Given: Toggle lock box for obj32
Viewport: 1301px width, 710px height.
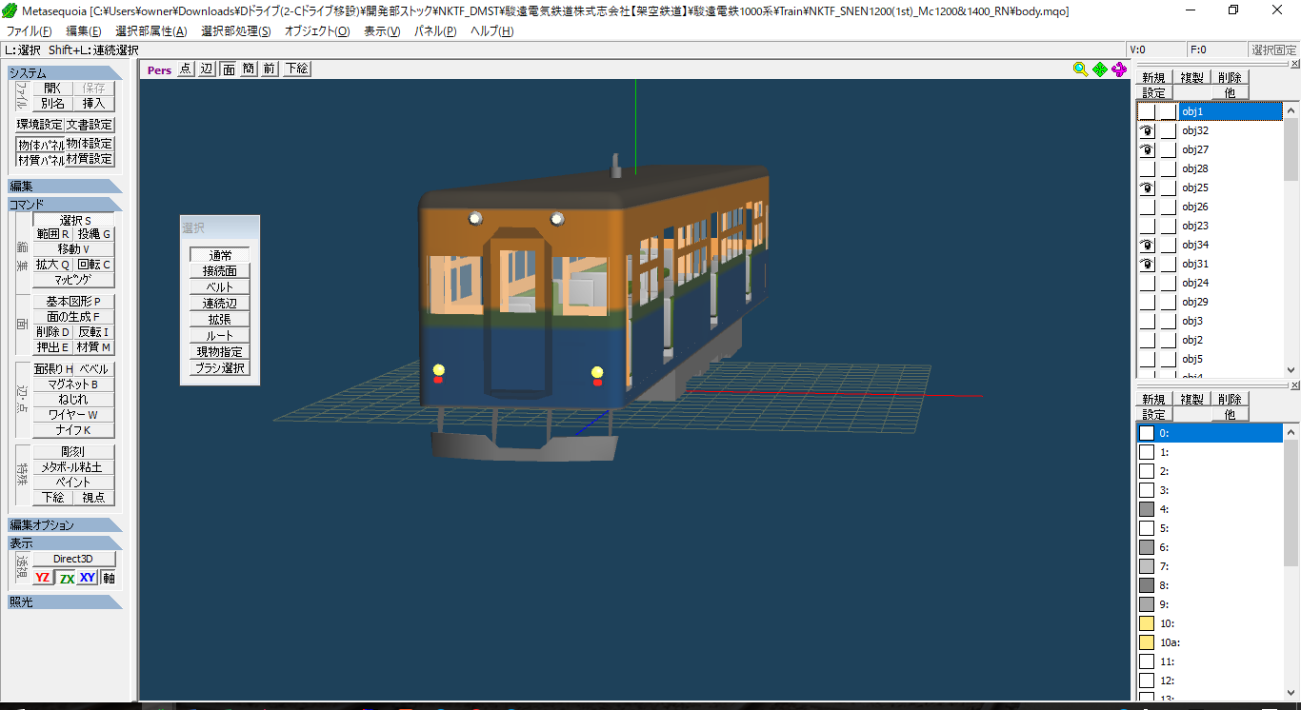Looking at the screenshot, I should pos(1168,130).
